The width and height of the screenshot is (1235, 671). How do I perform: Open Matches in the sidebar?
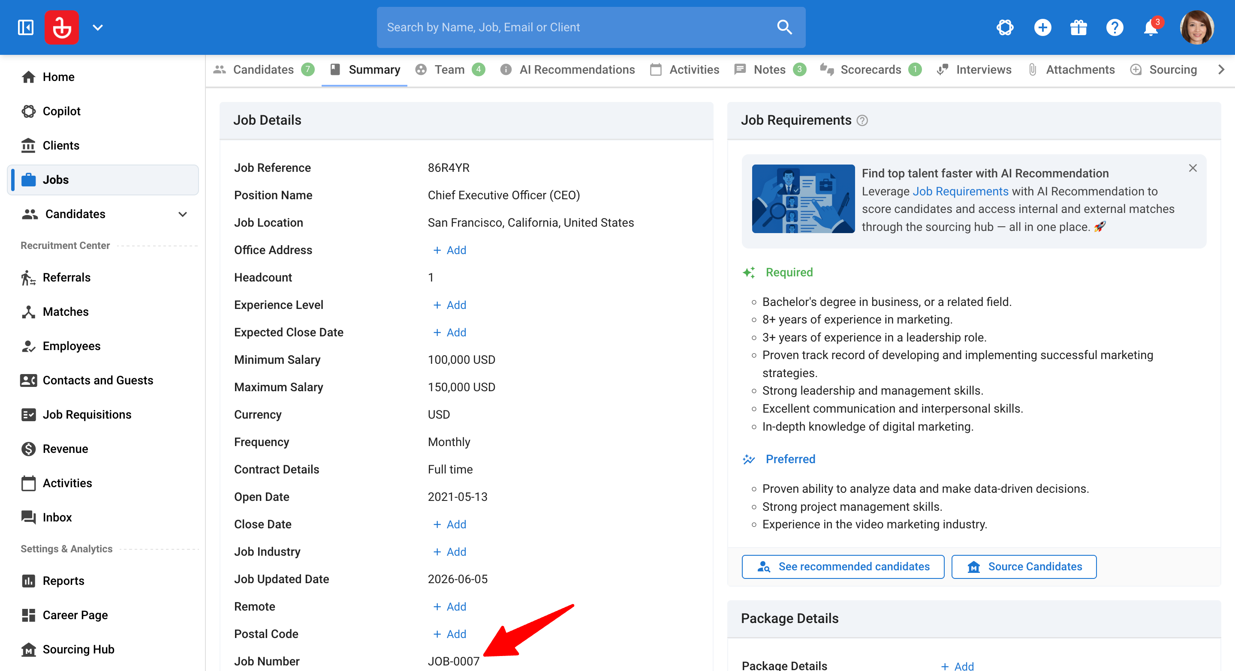coord(102,312)
